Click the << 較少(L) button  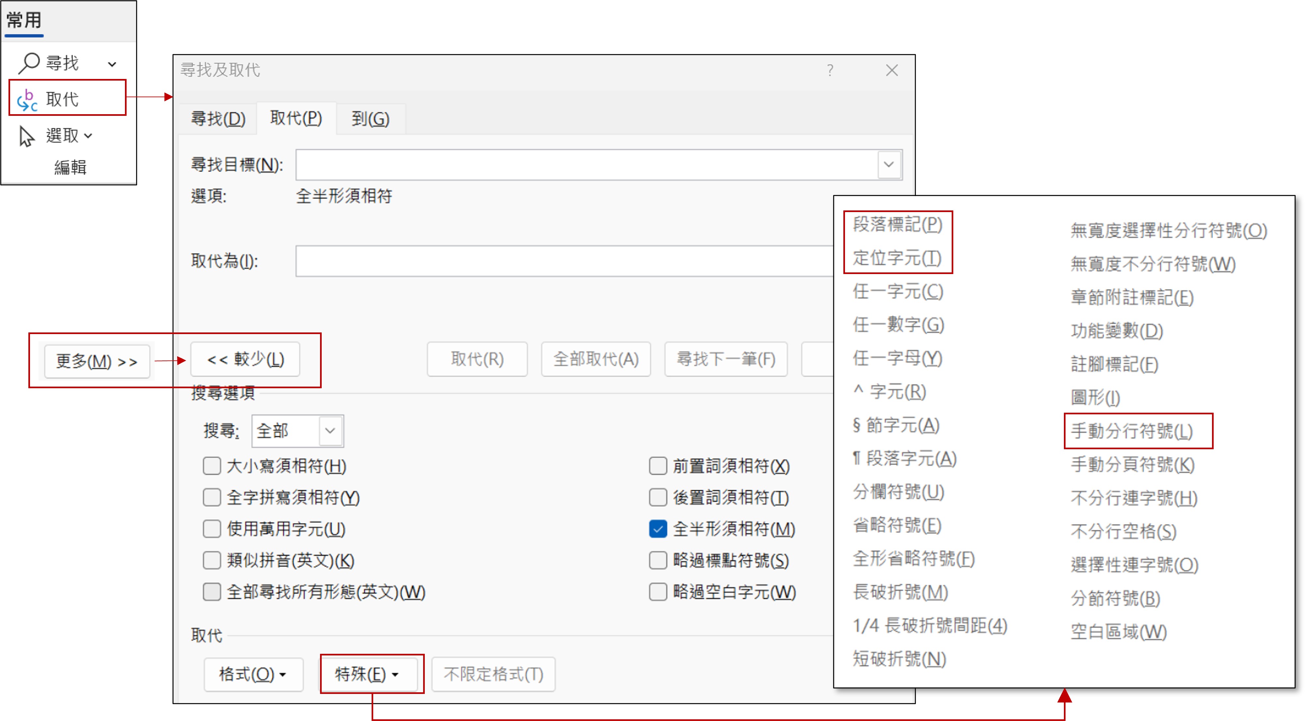tap(245, 359)
